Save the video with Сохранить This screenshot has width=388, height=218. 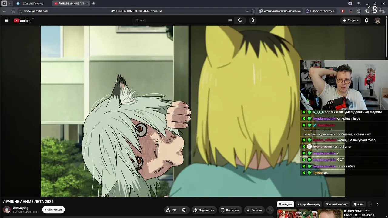tap(230, 210)
